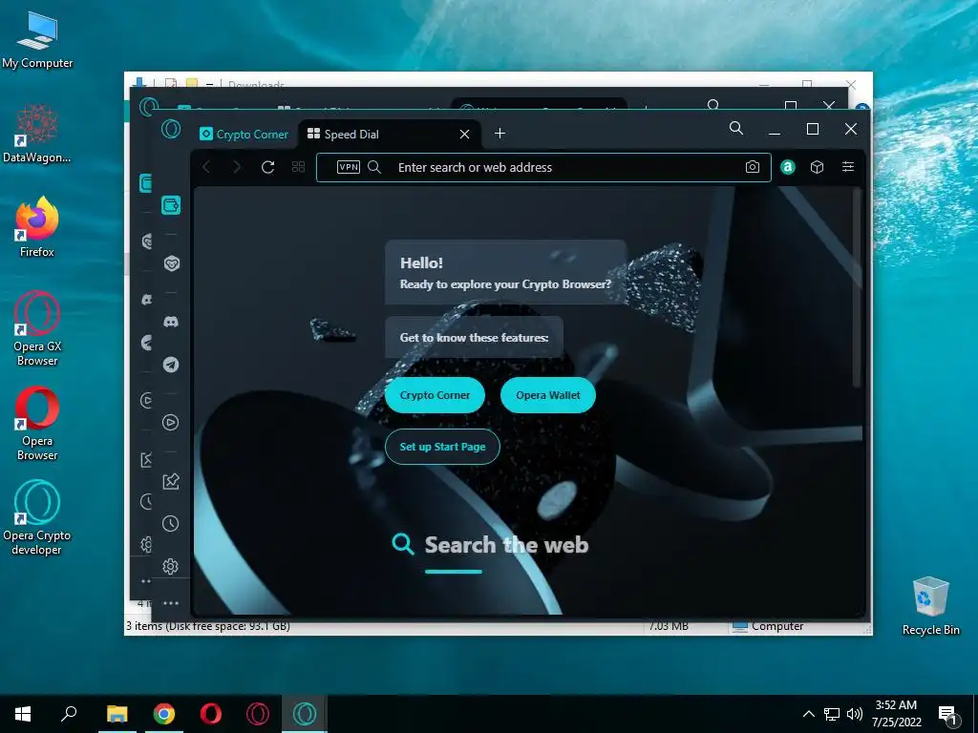The height and width of the screenshot is (733, 978).
Task: Open Discord from the sidebar
Action: click(171, 322)
